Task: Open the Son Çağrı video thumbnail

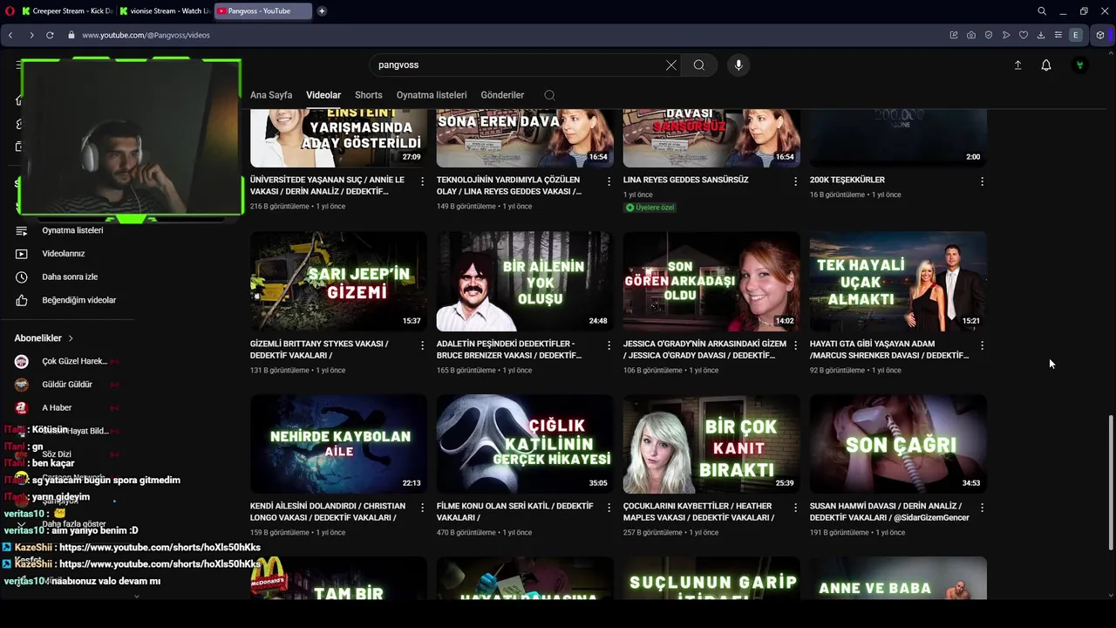Action: pyautogui.click(x=898, y=444)
